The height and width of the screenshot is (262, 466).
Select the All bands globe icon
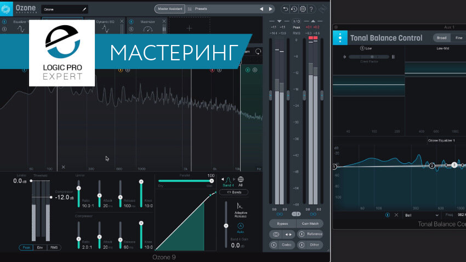click(241, 179)
